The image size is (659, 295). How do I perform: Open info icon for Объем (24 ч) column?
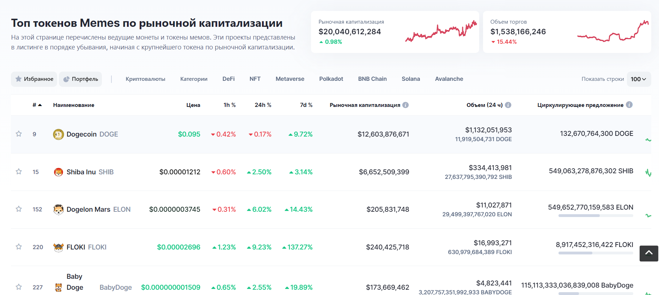tap(508, 105)
